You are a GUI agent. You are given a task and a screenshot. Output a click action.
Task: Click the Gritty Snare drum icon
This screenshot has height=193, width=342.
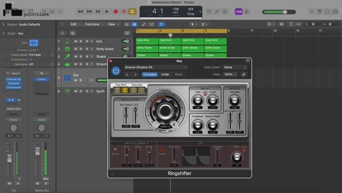click(67, 49)
